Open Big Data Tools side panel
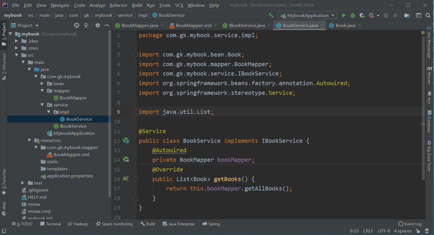 pyautogui.click(x=429, y=156)
